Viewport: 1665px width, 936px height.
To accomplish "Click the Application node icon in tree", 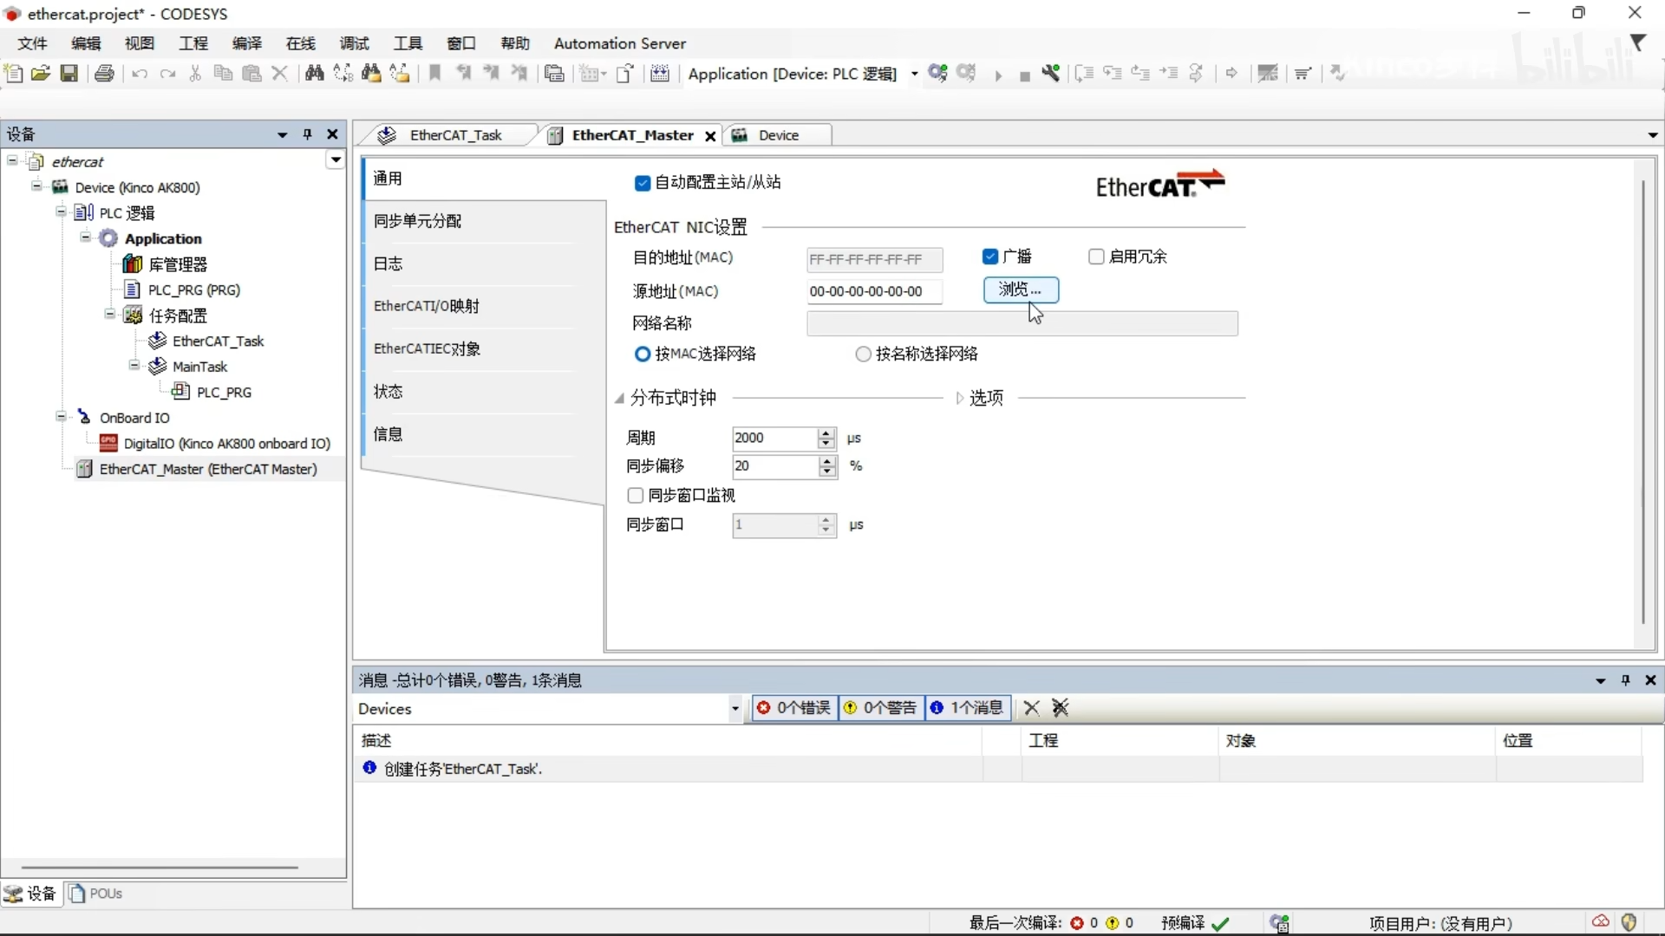I will click(x=108, y=237).
